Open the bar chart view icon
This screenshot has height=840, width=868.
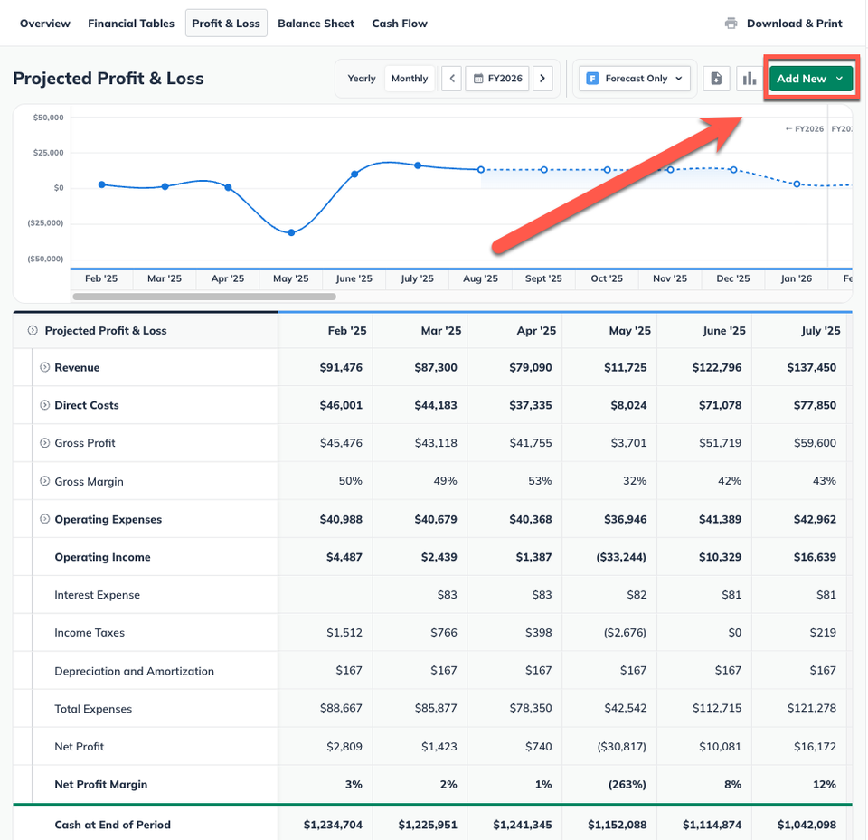(749, 79)
